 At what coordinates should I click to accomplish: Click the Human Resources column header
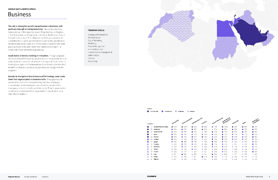[x=217, y=121]
